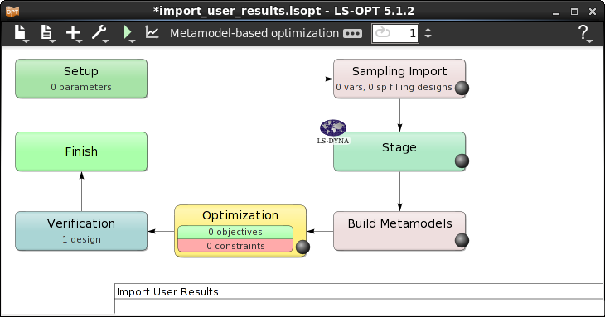The width and height of the screenshot is (605, 317).
Task: Close the LS-OPT window
Action: tap(593, 12)
